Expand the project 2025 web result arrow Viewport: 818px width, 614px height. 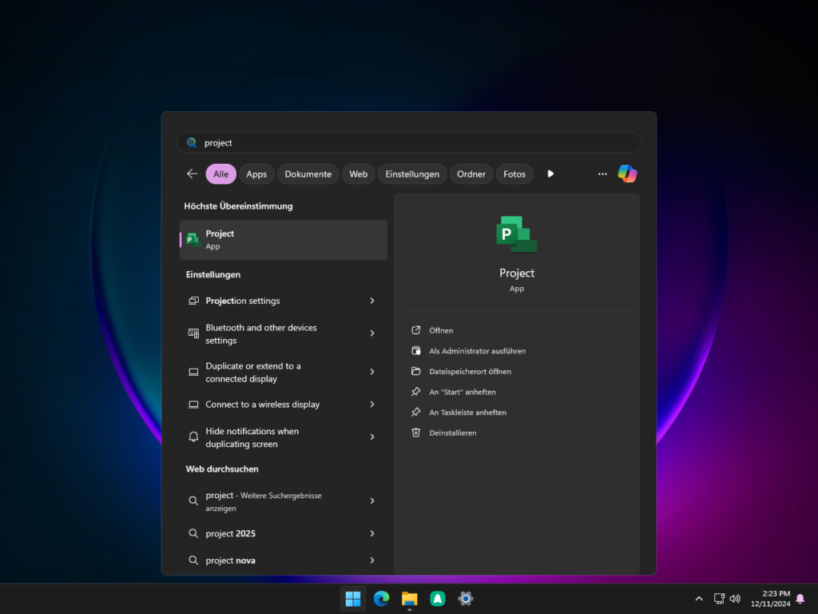(372, 533)
